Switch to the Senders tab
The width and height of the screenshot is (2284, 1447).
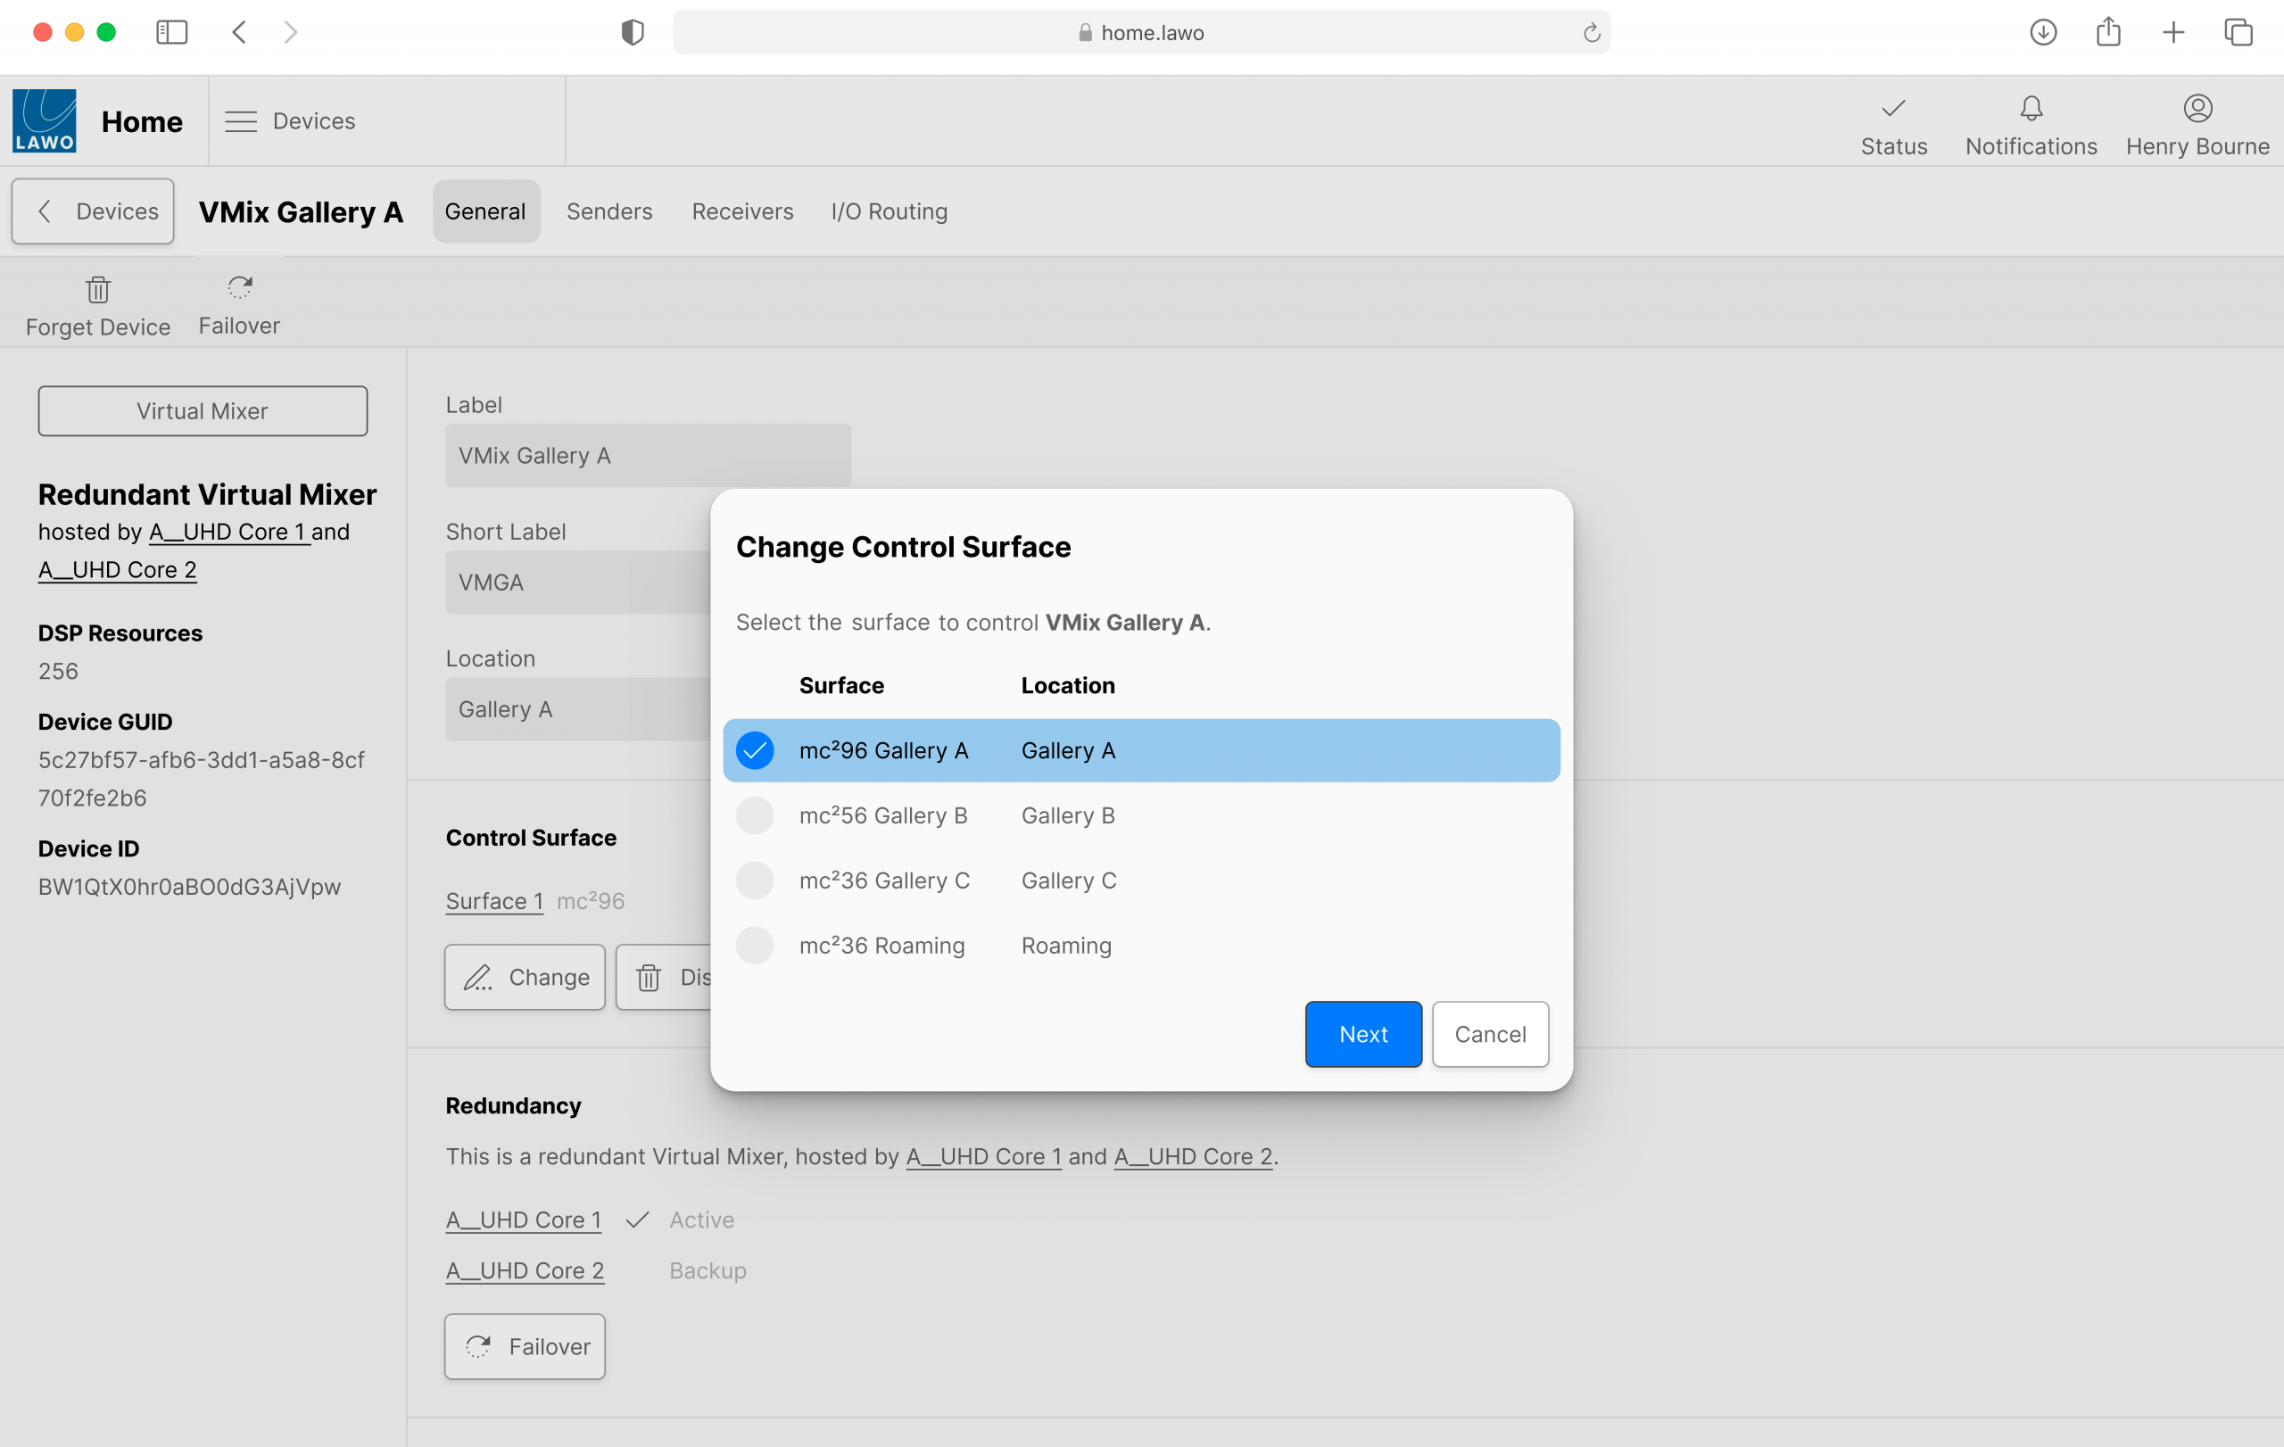click(609, 211)
